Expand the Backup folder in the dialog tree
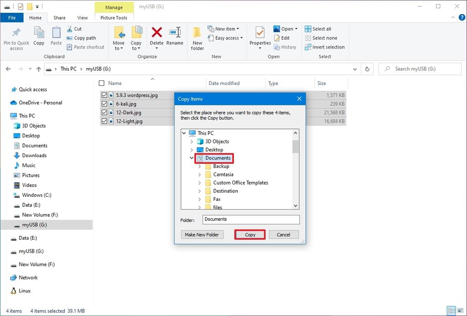Image resolution: width=467 pixels, height=316 pixels. (199, 166)
